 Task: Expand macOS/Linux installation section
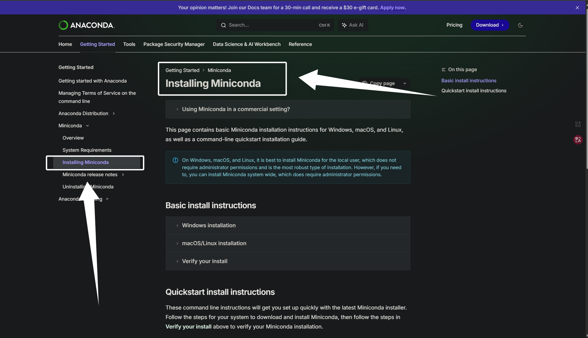point(288,243)
